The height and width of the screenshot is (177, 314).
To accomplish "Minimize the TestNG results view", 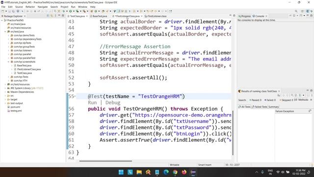I will 308,90.
